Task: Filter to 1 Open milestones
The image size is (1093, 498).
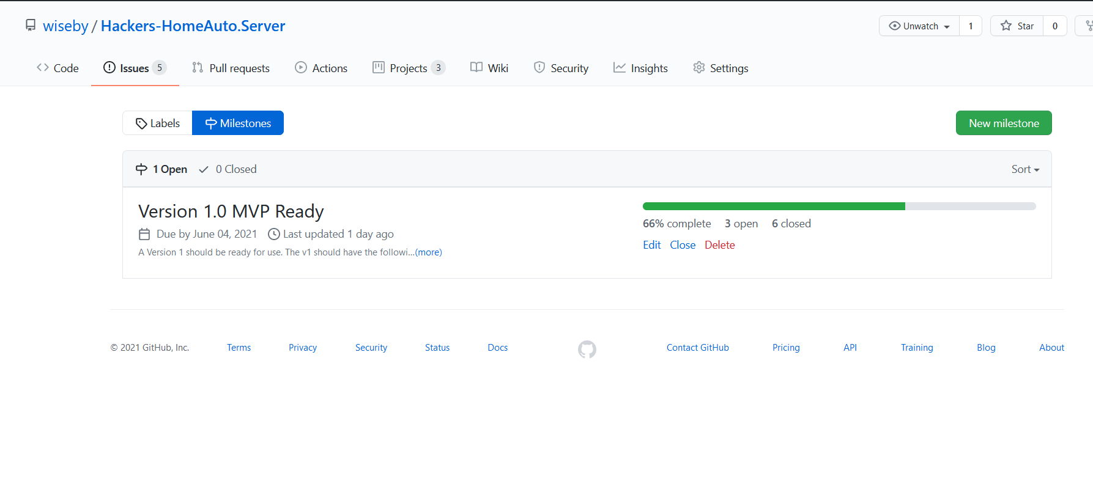Action: (x=161, y=169)
